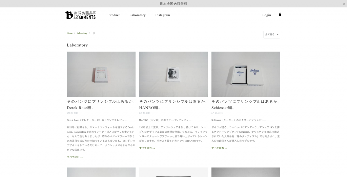
Task: Click Laboratory in the breadcrumb
Action: [82, 33]
